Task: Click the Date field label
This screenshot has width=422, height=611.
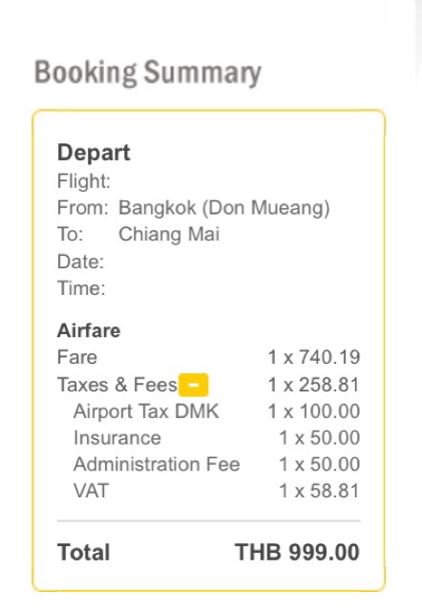Action: tap(80, 262)
